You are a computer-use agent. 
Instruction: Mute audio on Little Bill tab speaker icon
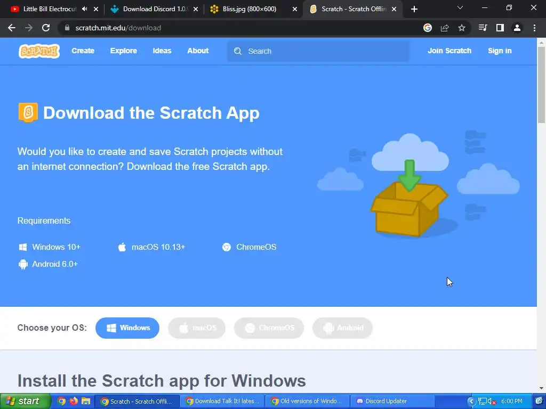(85, 9)
